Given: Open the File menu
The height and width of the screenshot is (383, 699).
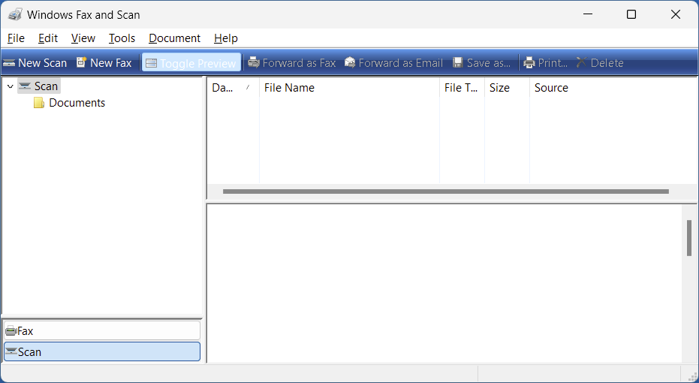Looking at the screenshot, I should point(16,38).
